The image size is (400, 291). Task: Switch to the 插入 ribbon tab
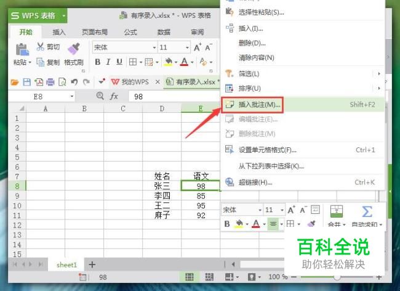point(59,32)
